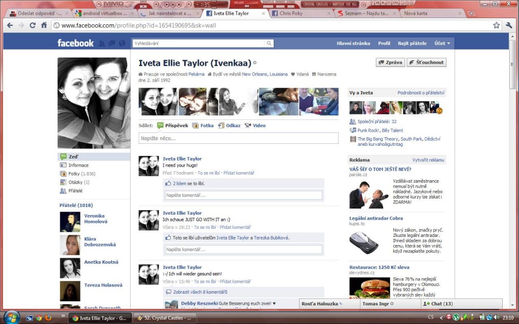Open the Chrome wrench settings menu
Image resolution: width=519 pixels, height=324 pixels.
tap(509, 25)
